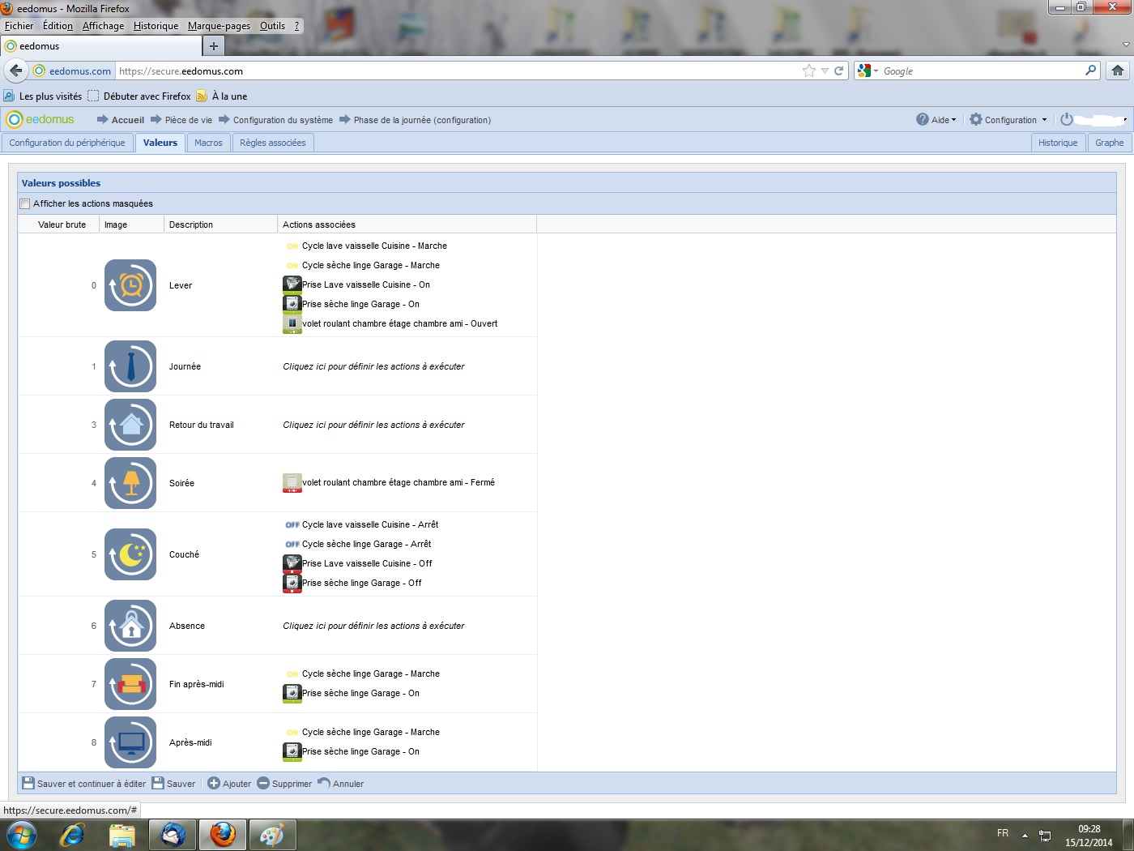This screenshot has height=851, width=1134.
Task: Click the URL address bar
Action: pyautogui.click(x=454, y=71)
